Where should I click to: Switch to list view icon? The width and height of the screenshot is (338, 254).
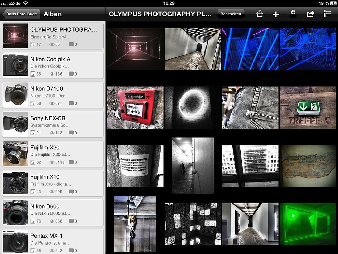click(327, 14)
